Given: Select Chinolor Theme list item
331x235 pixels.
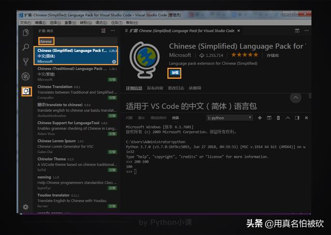Looking at the screenshot, I should click(76, 164).
